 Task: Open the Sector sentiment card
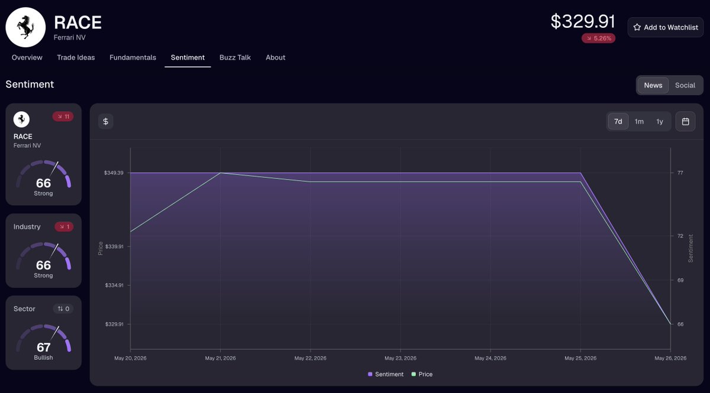pos(43,333)
